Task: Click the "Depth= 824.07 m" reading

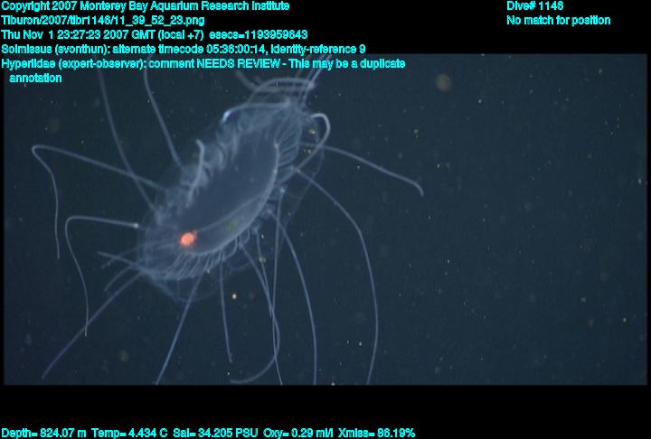Action: 44,433
